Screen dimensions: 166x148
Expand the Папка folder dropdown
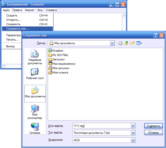[x=112, y=43]
